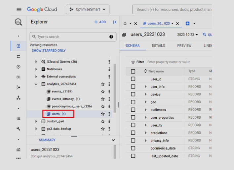The width and height of the screenshot is (234, 170).
Task: Open more actions for Notebooks
Action: click(109, 69)
